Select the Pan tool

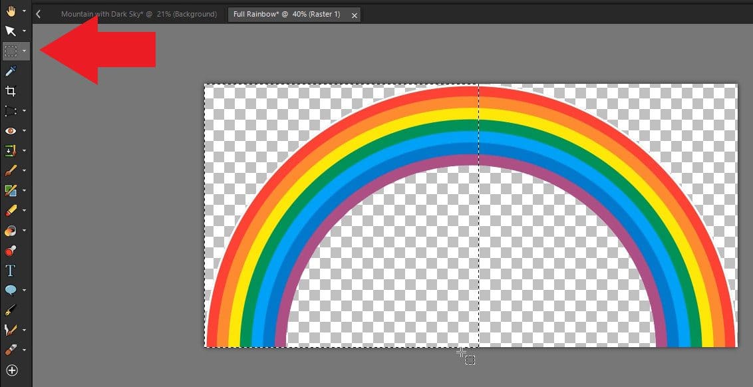[x=9, y=11]
